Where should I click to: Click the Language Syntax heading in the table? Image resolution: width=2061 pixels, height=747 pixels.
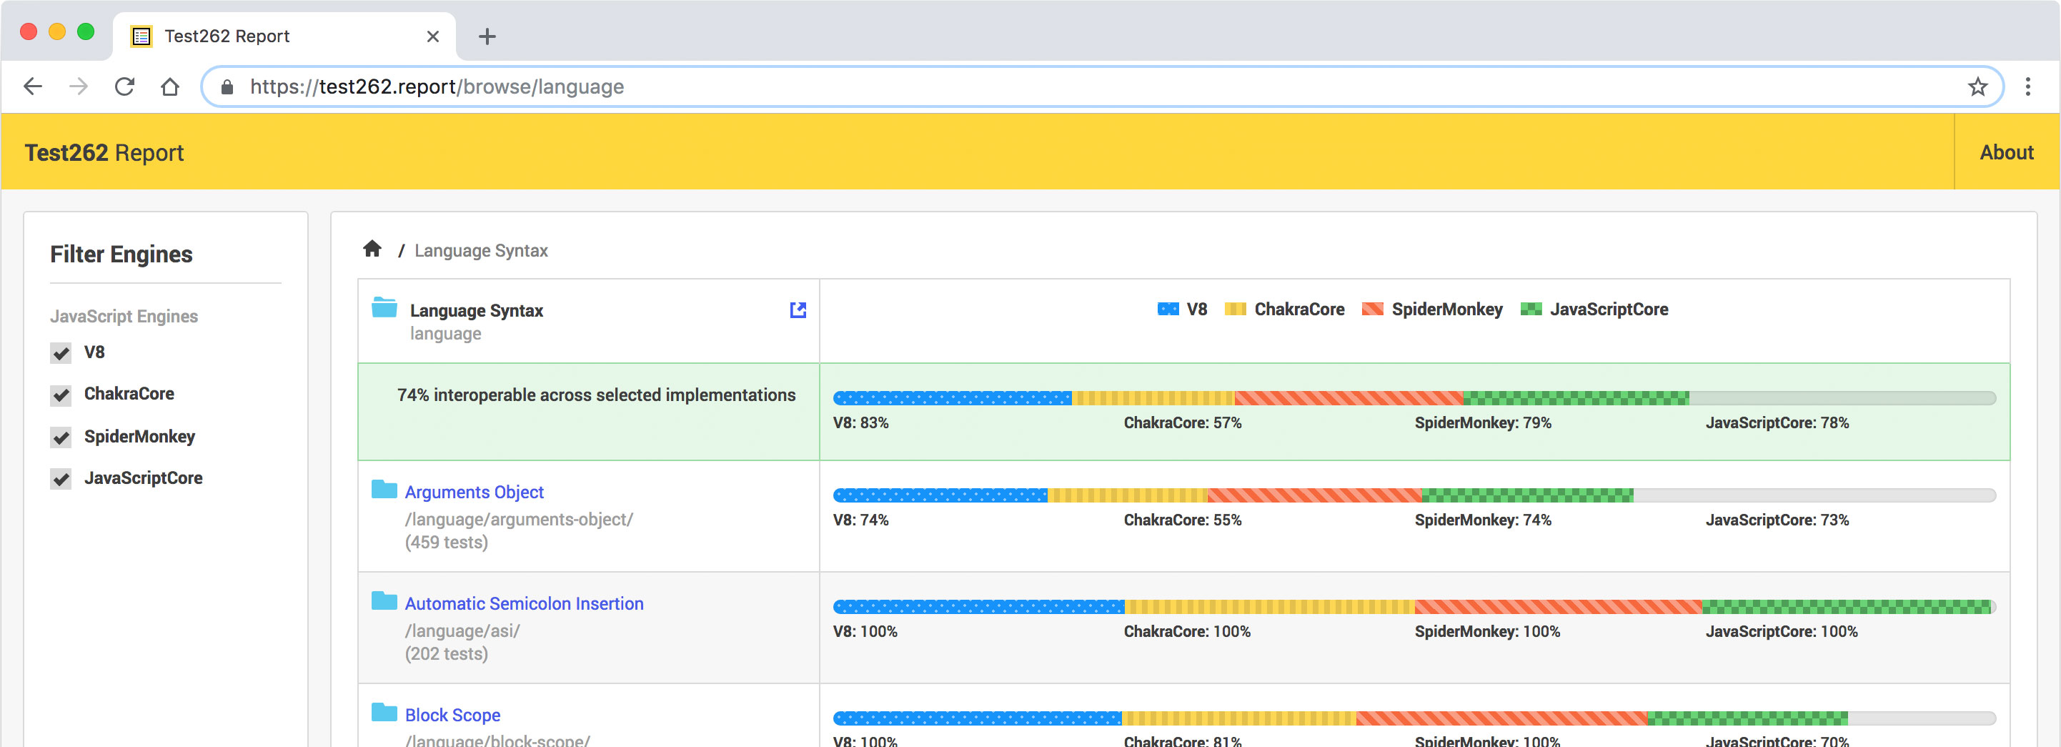point(476,311)
